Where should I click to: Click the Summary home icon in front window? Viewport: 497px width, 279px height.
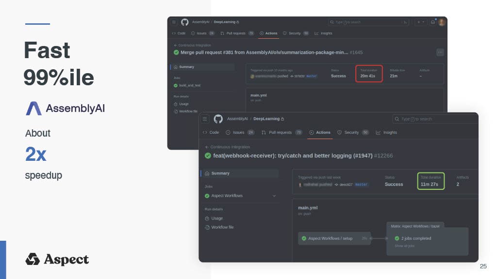pos(207,173)
